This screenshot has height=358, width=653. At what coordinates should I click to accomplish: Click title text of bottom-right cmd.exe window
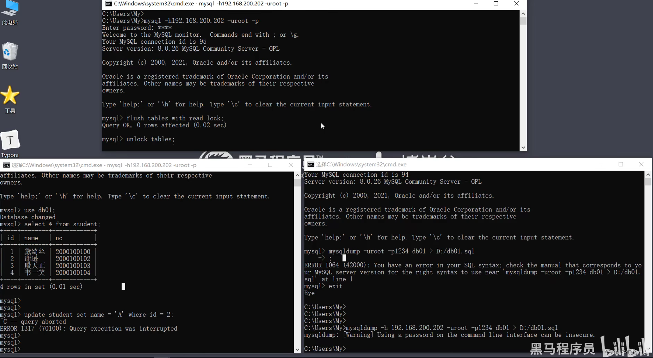point(361,165)
